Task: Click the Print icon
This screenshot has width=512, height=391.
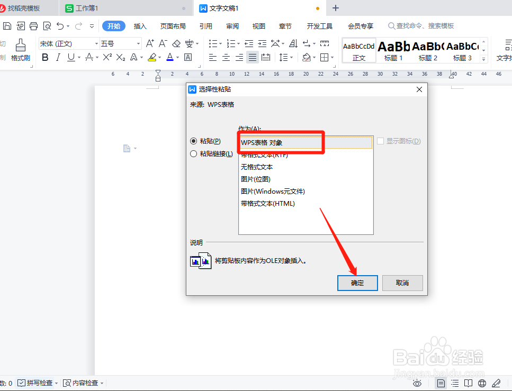Action: point(34,26)
